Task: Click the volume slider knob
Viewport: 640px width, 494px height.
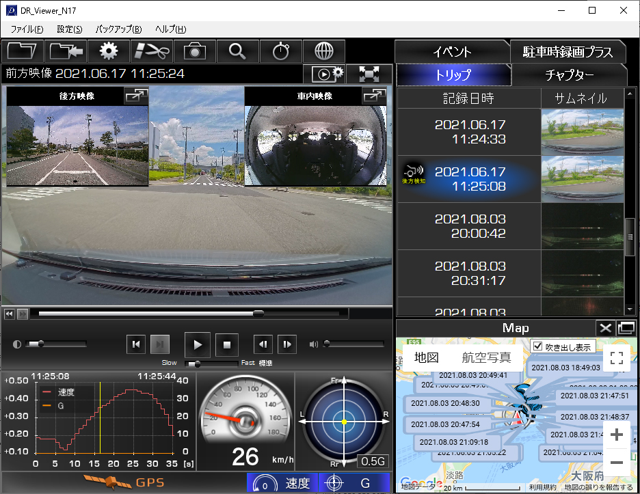Action: (x=327, y=344)
